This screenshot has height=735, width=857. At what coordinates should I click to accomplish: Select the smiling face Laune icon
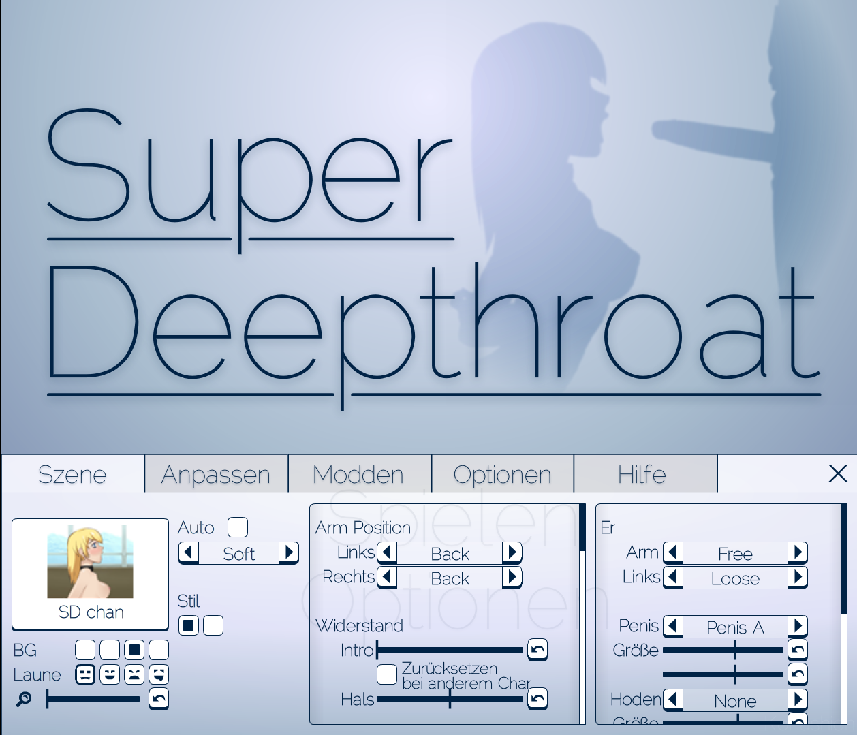[110, 674]
